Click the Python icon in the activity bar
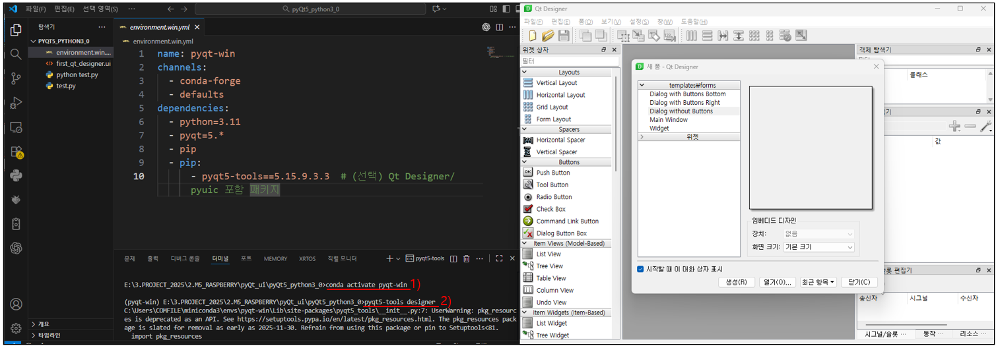This screenshot has height=348, width=998. pos(17,175)
